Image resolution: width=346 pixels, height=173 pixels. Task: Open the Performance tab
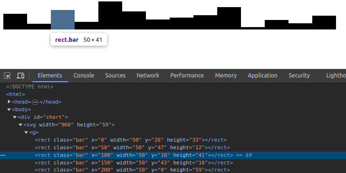point(187,76)
